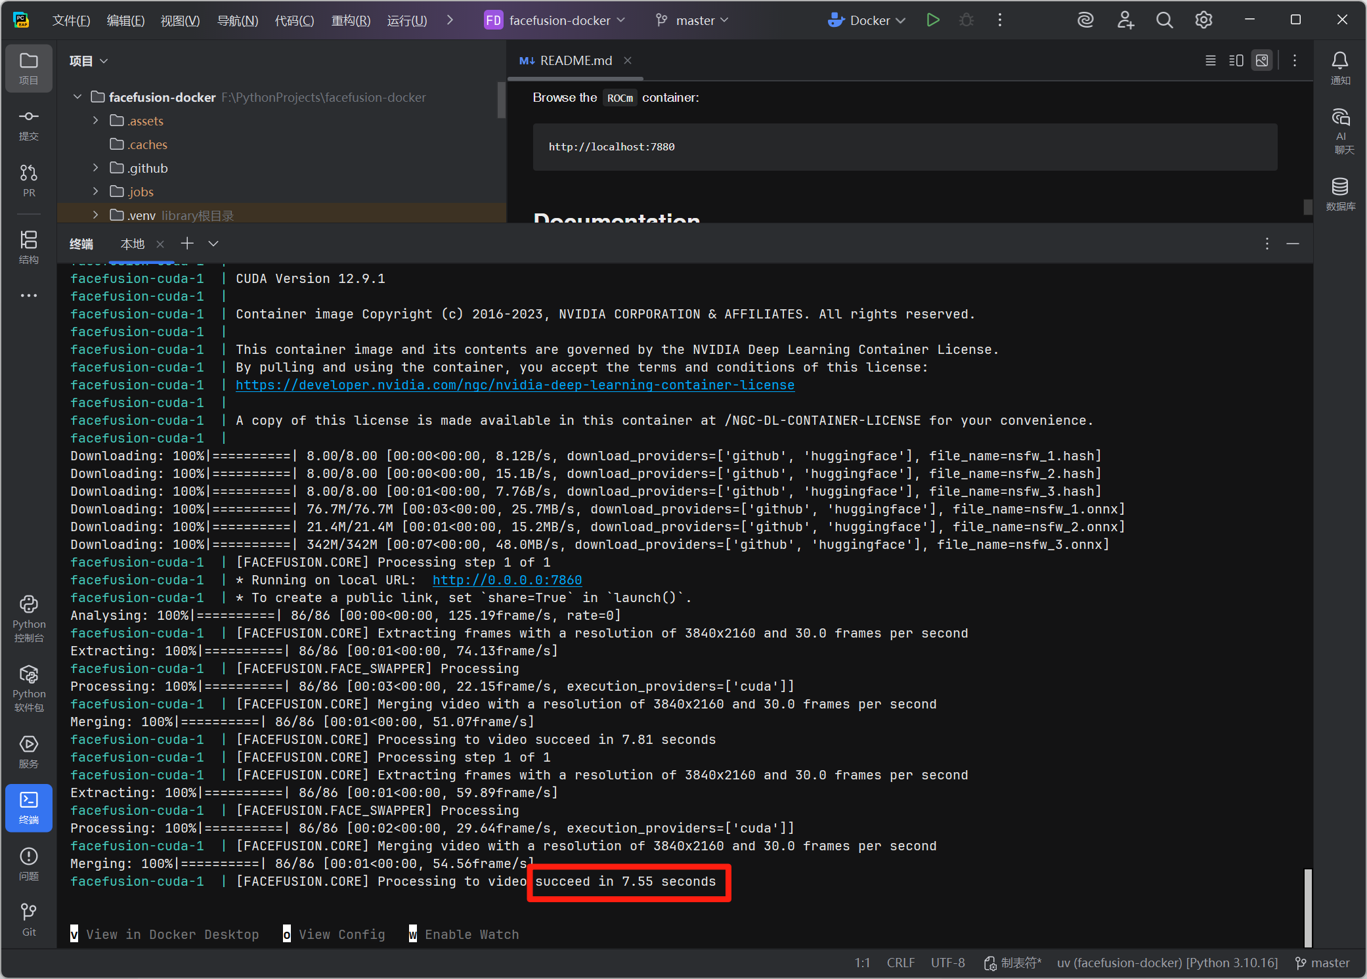Click View in Docker Desktop
This screenshot has width=1367, height=979.
tap(165, 934)
